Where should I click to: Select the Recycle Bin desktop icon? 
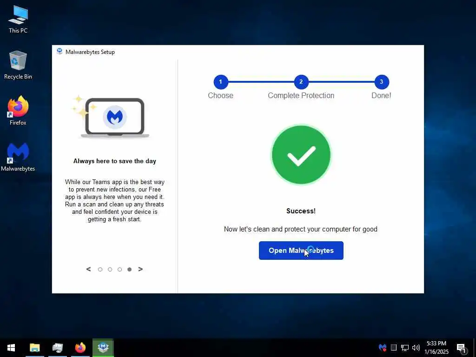tap(18, 65)
